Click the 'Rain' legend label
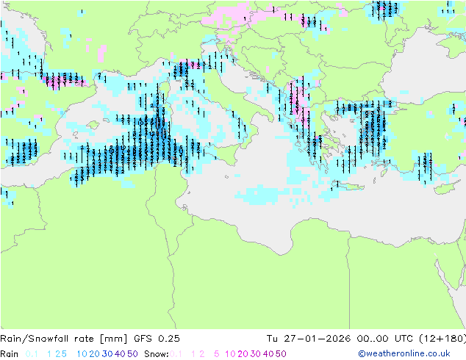This screenshot has height=360, width=466. tap(9, 354)
